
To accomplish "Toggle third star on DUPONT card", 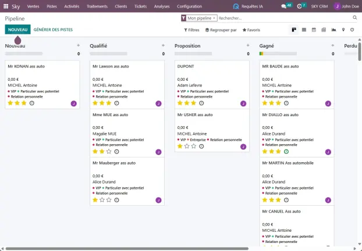I will (193, 103).
